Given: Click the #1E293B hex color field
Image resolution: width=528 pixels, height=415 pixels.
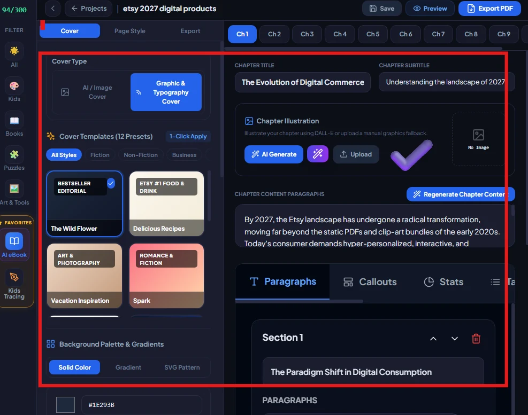Looking at the screenshot, I should tap(141, 404).
